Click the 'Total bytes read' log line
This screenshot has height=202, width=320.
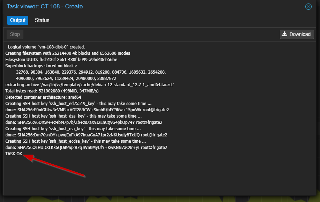pos(52,91)
